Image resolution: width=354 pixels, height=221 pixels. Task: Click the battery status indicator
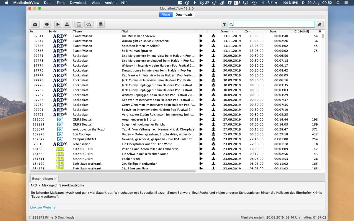(x=290, y=3)
